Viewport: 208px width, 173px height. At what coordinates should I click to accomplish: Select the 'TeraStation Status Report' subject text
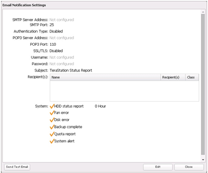click(71, 71)
